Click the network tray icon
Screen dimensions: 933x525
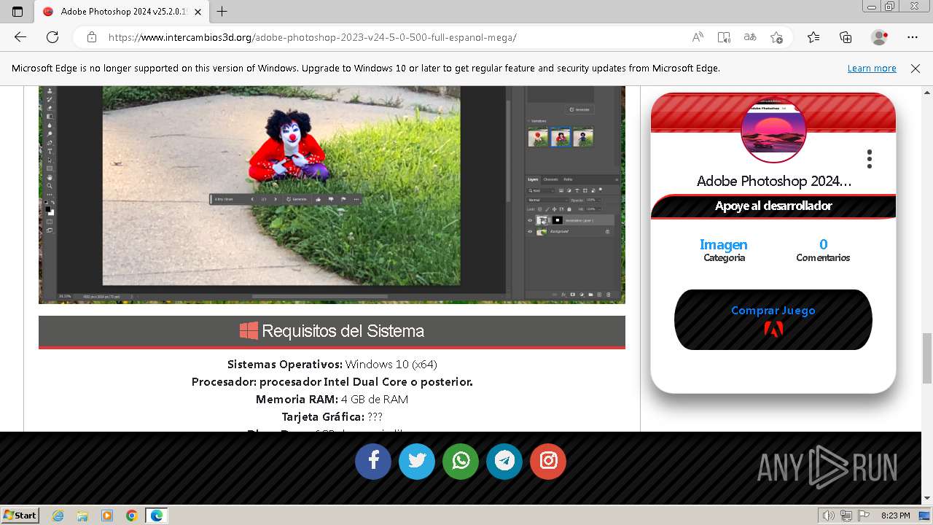click(846, 516)
